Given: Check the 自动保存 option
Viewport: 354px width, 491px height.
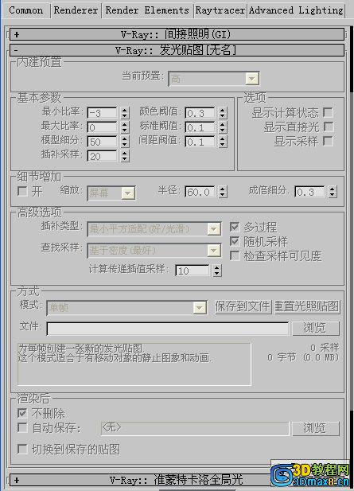Looking at the screenshot, I should pos(22,427).
